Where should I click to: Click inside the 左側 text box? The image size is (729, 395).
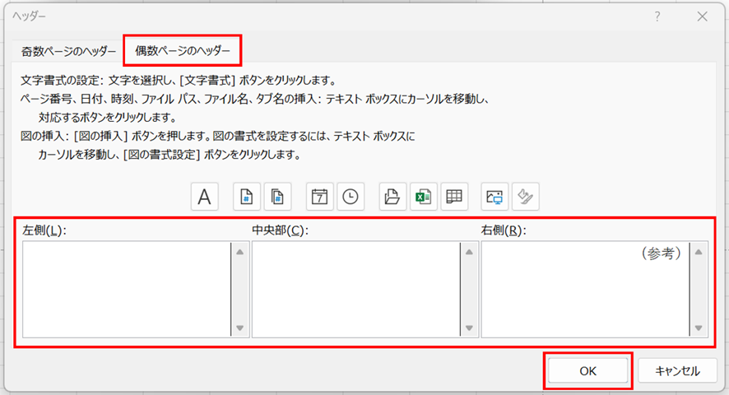click(x=126, y=289)
